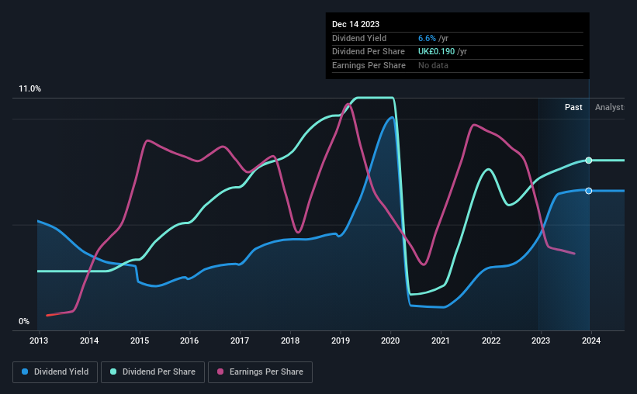Select the blue data point marker at Dec 2023
Viewport: 637px width, 394px height.
click(589, 191)
